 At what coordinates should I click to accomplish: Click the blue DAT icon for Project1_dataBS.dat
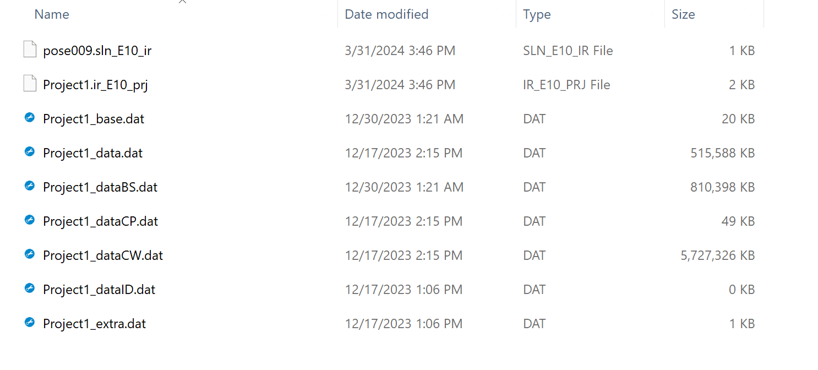29,186
